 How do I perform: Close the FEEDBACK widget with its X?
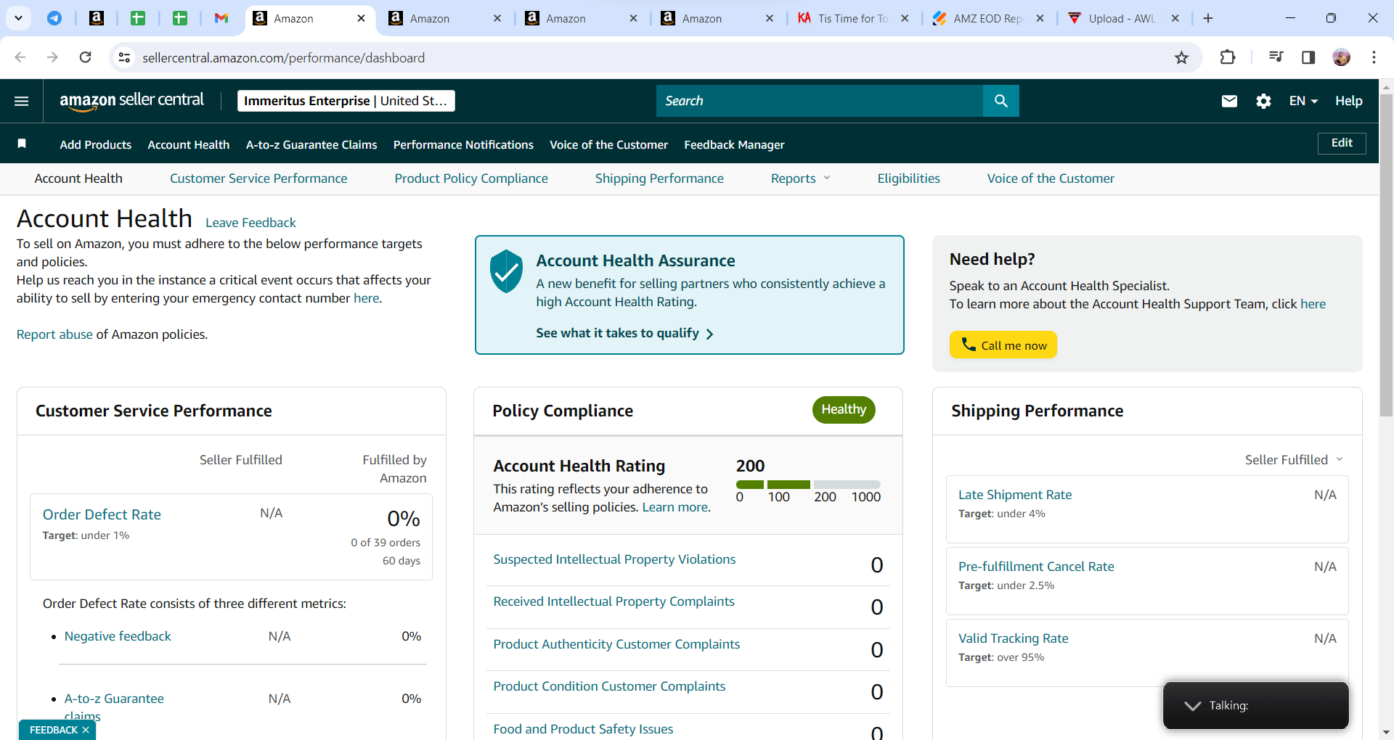[86, 730]
